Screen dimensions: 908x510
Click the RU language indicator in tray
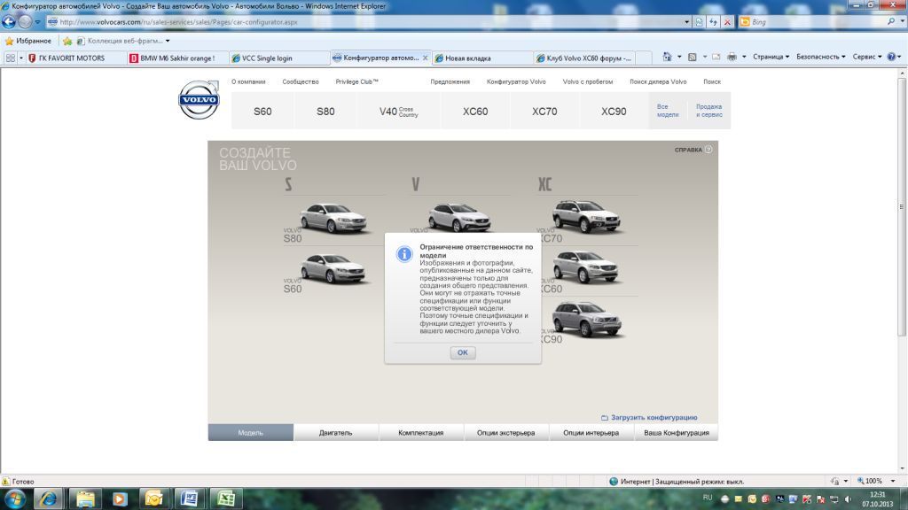707,498
